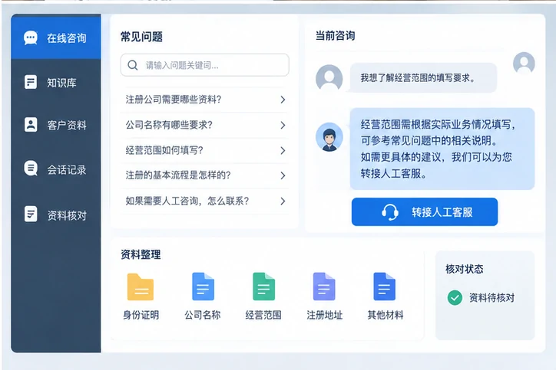Expand the chevron for 经营范围如何填写?
Viewport: 556px width, 370px height.
point(283,151)
